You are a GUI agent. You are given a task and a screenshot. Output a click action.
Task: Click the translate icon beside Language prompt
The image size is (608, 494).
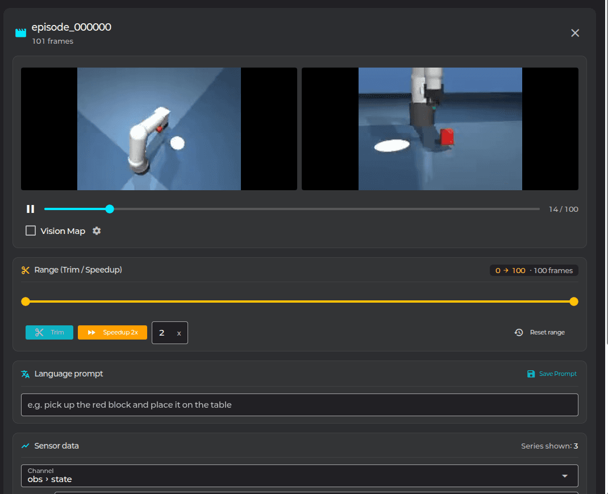tap(26, 374)
